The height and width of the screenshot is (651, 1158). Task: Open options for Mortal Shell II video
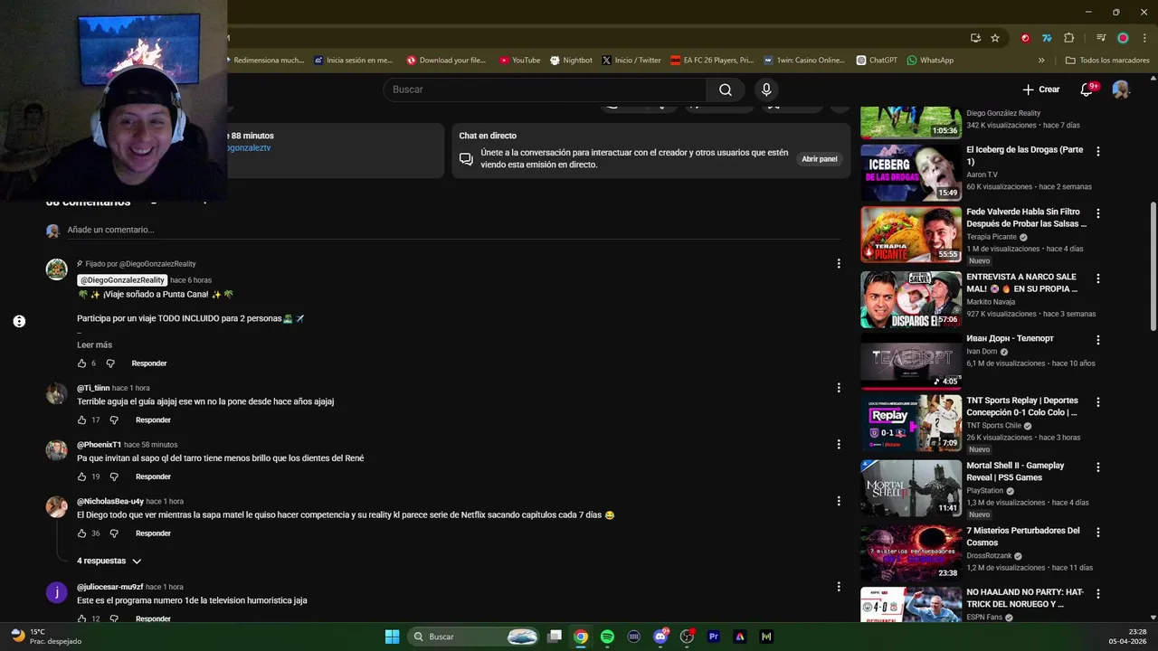point(1098,468)
